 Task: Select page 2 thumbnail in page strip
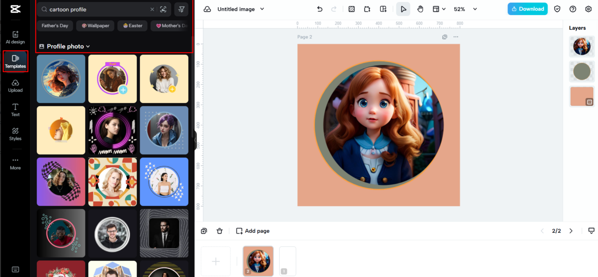258,261
